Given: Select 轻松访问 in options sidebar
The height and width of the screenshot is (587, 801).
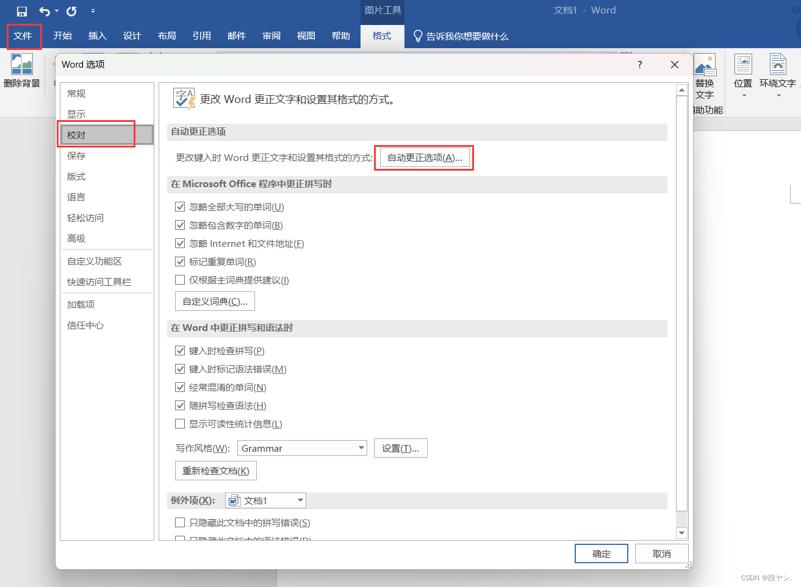Looking at the screenshot, I should [x=107, y=218].
